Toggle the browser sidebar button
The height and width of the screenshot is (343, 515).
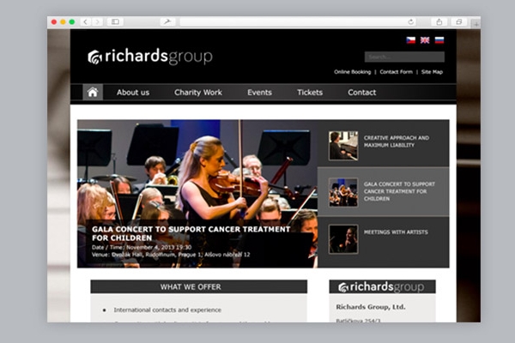[115, 22]
